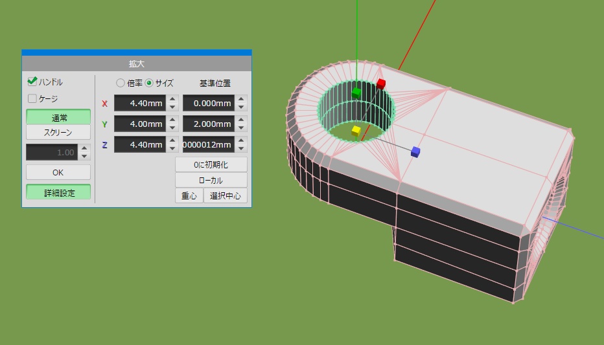The image size is (604, 345).
Task: Edit the Y size field 4.00mm
Action: (x=140, y=124)
